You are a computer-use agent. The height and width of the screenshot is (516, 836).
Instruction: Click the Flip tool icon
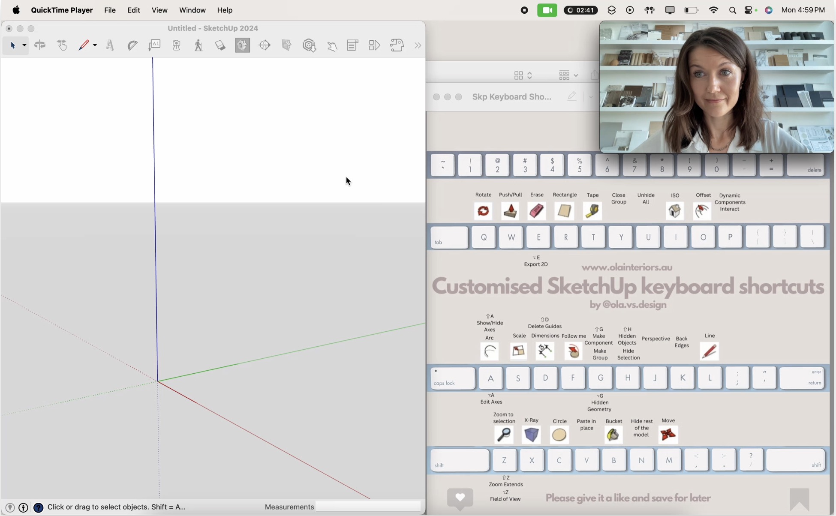click(40, 45)
